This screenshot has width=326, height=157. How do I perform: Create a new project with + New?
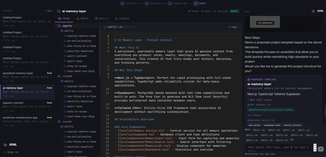[x=49, y=11]
